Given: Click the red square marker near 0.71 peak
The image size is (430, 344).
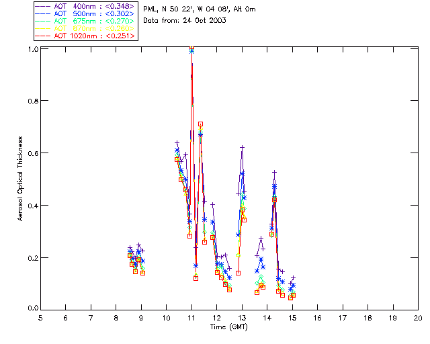Looking at the screenshot, I should [x=200, y=124].
